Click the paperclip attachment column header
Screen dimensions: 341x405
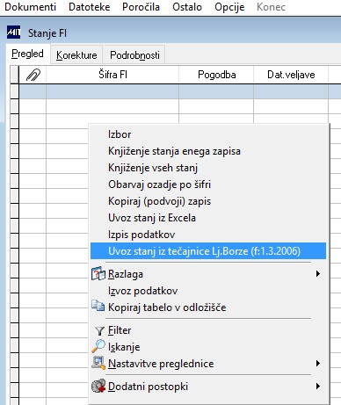point(33,75)
